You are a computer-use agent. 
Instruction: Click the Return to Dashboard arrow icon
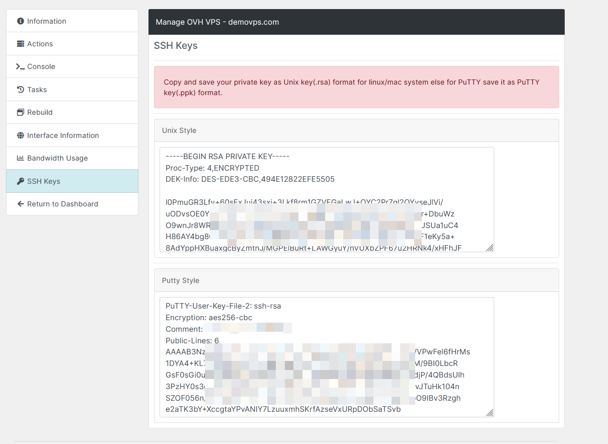pyautogui.click(x=21, y=204)
